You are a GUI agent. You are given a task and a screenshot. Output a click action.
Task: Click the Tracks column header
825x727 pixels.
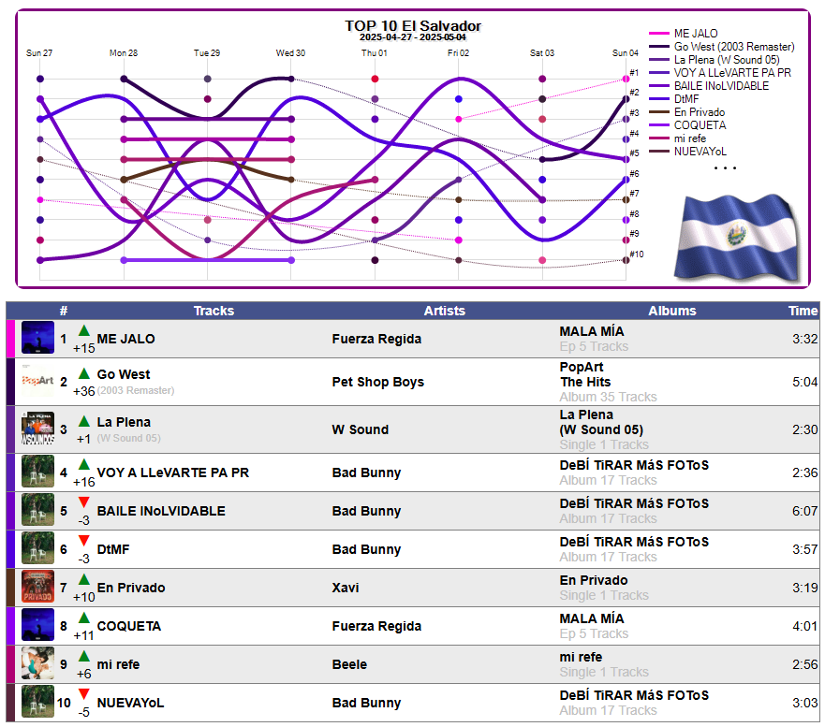tap(214, 311)
